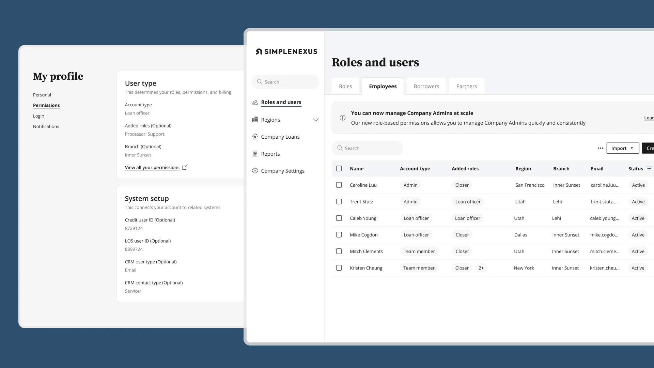
Task: Open Roles and users from the sidebar
Action: click(281, 102)
